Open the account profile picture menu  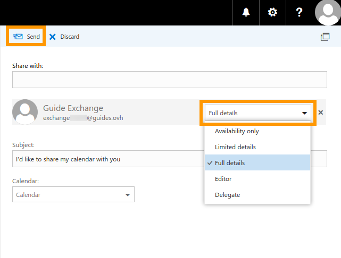pyautogui.click(x=328, y=13)
